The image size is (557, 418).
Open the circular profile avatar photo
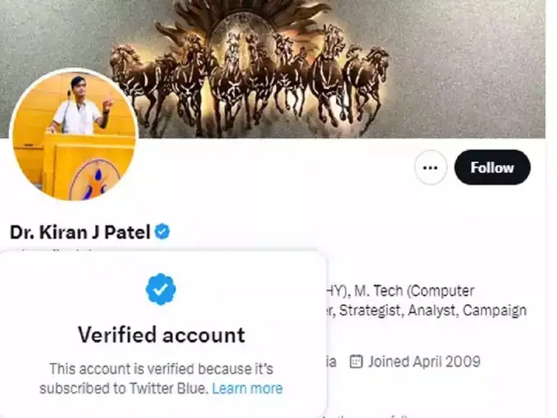74,135
